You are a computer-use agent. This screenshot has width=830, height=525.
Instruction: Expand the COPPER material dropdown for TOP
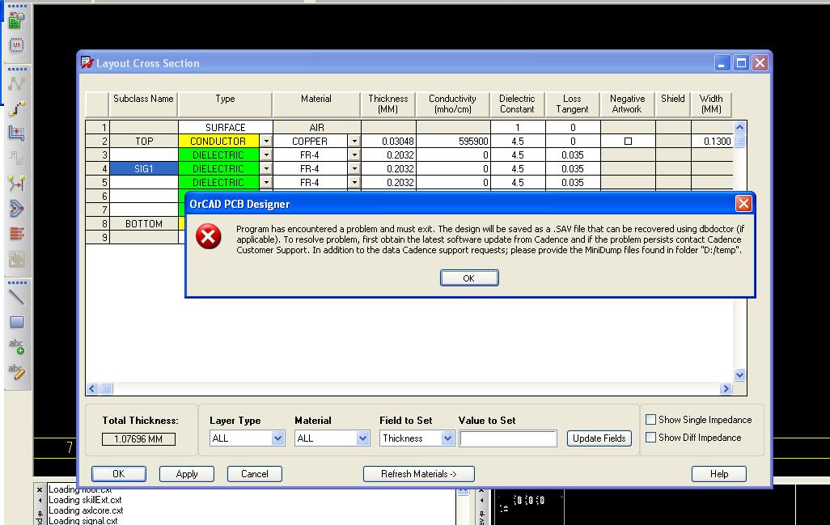pos(354,142)
